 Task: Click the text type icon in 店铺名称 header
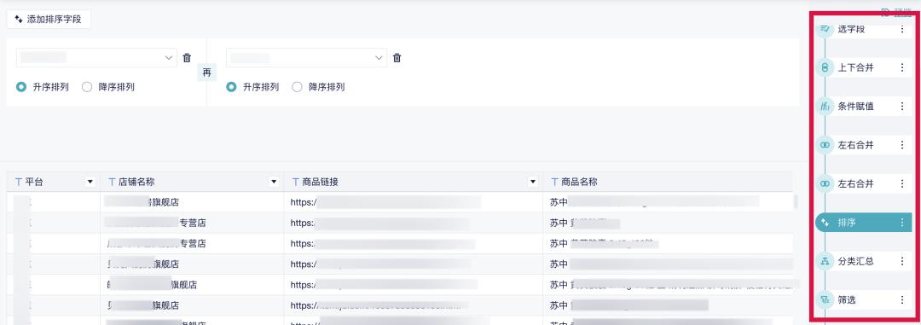click(113, 183)
